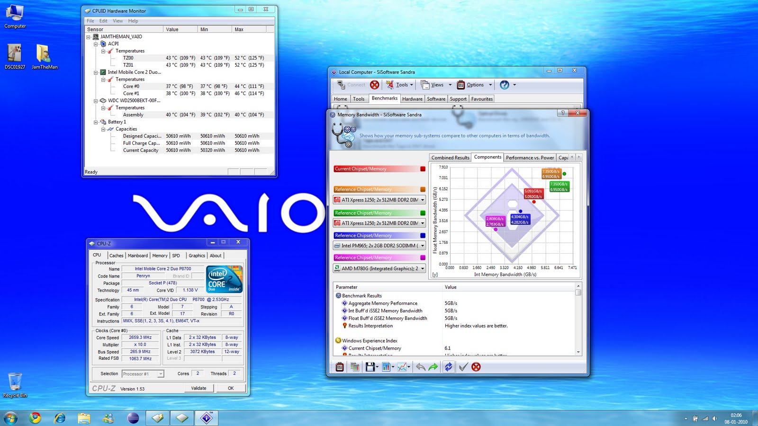This screenshot has width=758, height=426.
Task: Collapse the ACPI node in Hardware Monitor
Action: pos(96,44)
